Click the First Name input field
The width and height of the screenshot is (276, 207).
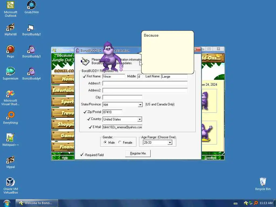[x=113, y=76]
